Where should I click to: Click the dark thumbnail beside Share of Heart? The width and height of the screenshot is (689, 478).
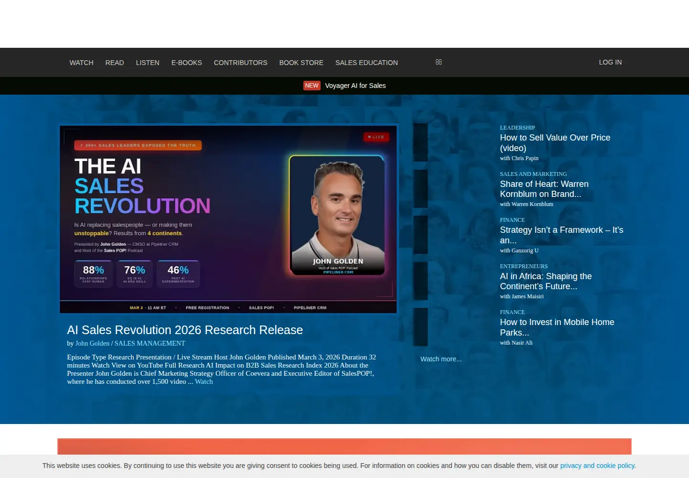pos(421,189)
